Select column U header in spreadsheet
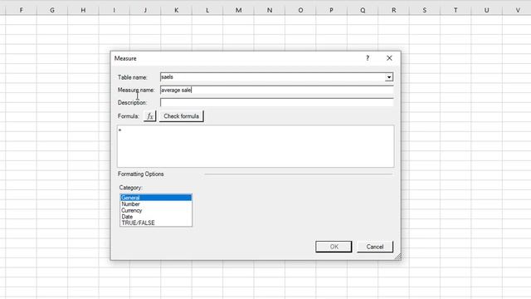Image resolution: width=531 pixels, height=299 pixels. (x=487, y=10)
